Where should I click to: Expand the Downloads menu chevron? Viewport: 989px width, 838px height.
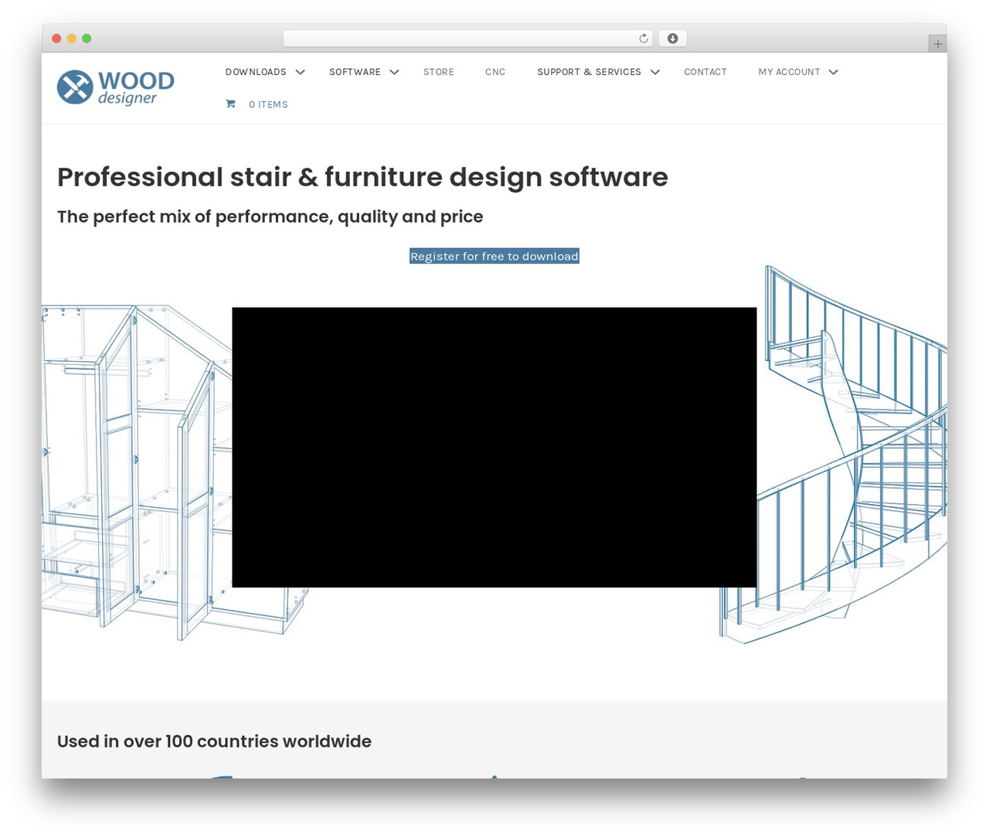point(301,72)
